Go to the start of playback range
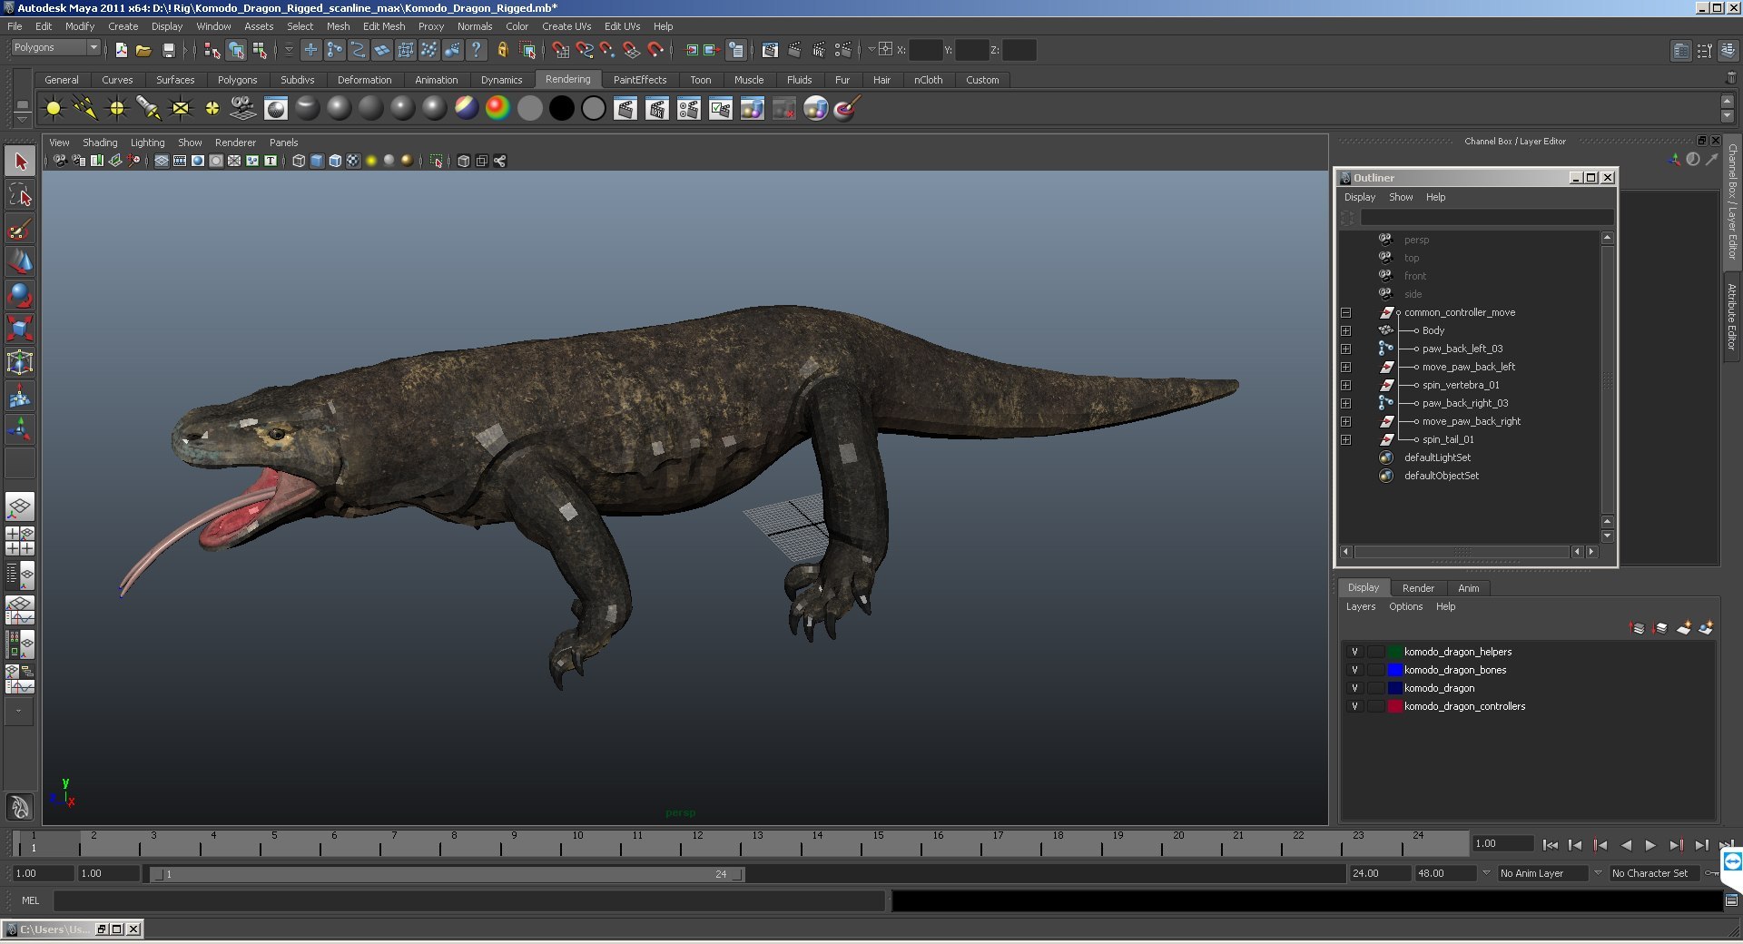Screen dimensions: 1743x944 pos(1551,845)
